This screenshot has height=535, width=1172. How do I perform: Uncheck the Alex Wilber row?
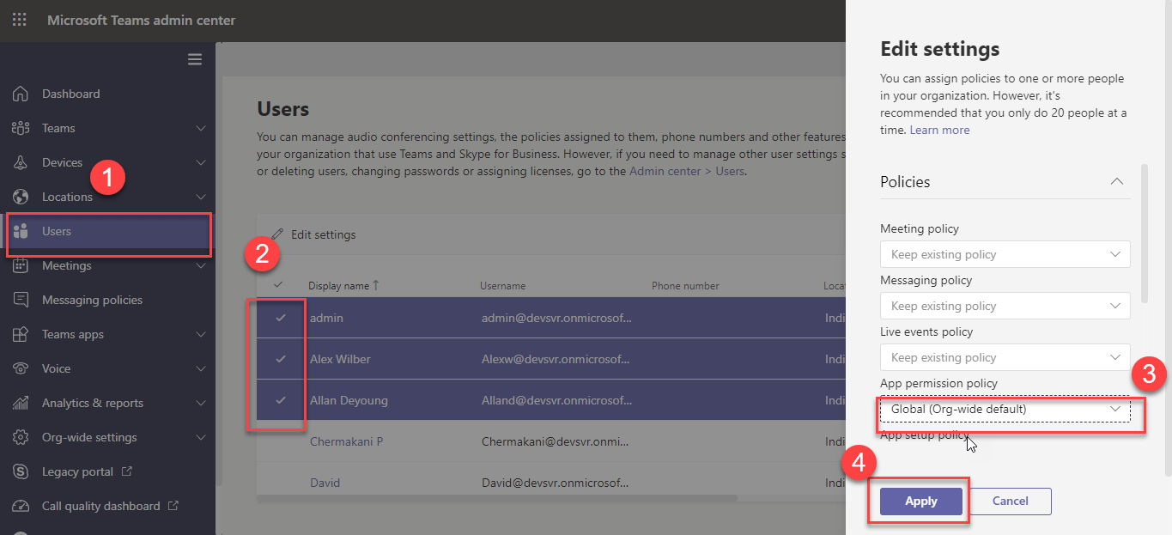pos(280,359)
